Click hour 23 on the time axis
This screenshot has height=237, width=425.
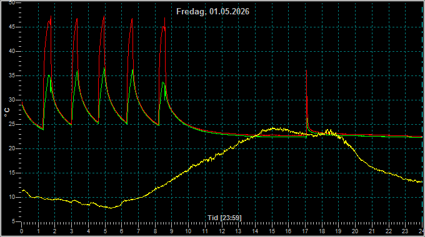[404, 231]
